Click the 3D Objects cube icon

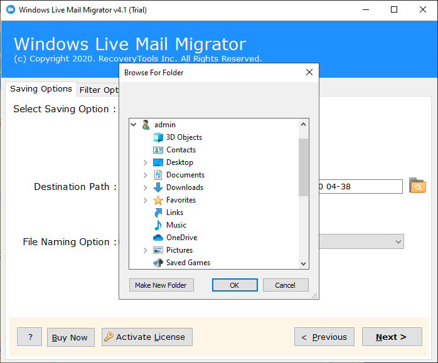[158, 137]
